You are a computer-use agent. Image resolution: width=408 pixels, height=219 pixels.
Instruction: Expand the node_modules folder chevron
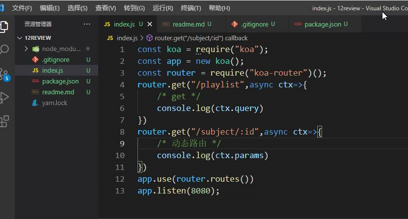click(x=26, y=49)
